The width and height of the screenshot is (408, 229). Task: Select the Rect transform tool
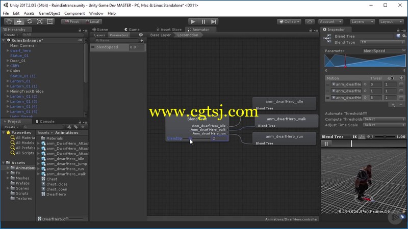[x=49, y=21]
